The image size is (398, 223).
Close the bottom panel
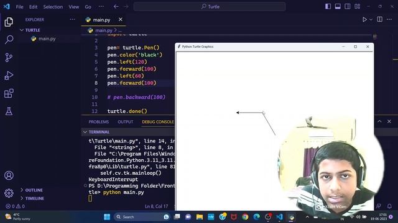coord(389,121)
